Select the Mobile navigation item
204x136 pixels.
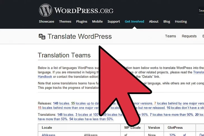97,22
